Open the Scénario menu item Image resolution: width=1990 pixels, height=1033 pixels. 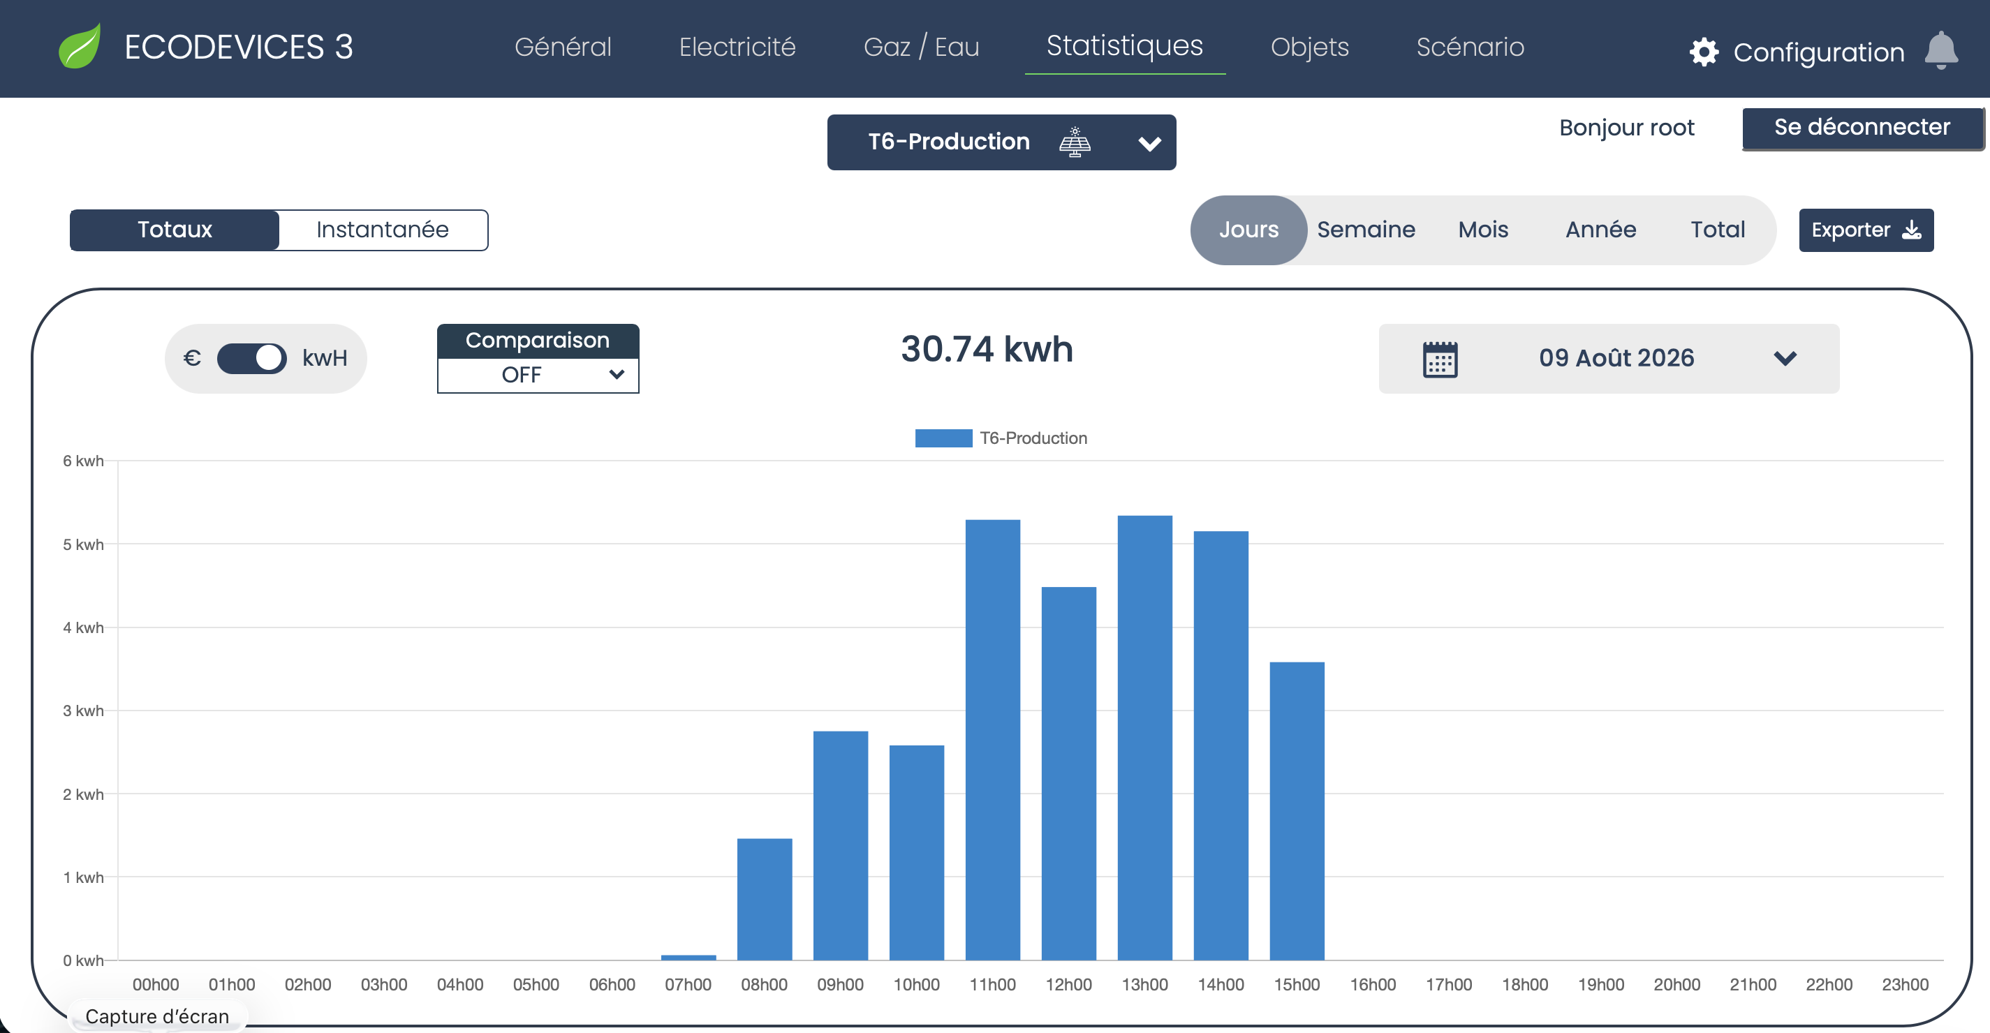tap(1470, 47)
